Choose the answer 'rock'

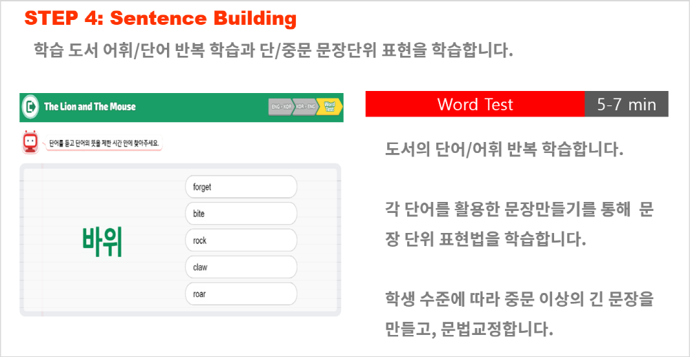(x=241, y=241)
